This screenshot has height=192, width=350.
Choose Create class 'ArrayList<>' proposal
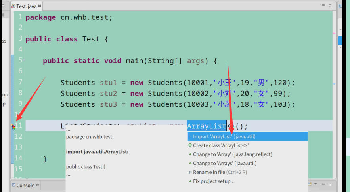[248, 145]
